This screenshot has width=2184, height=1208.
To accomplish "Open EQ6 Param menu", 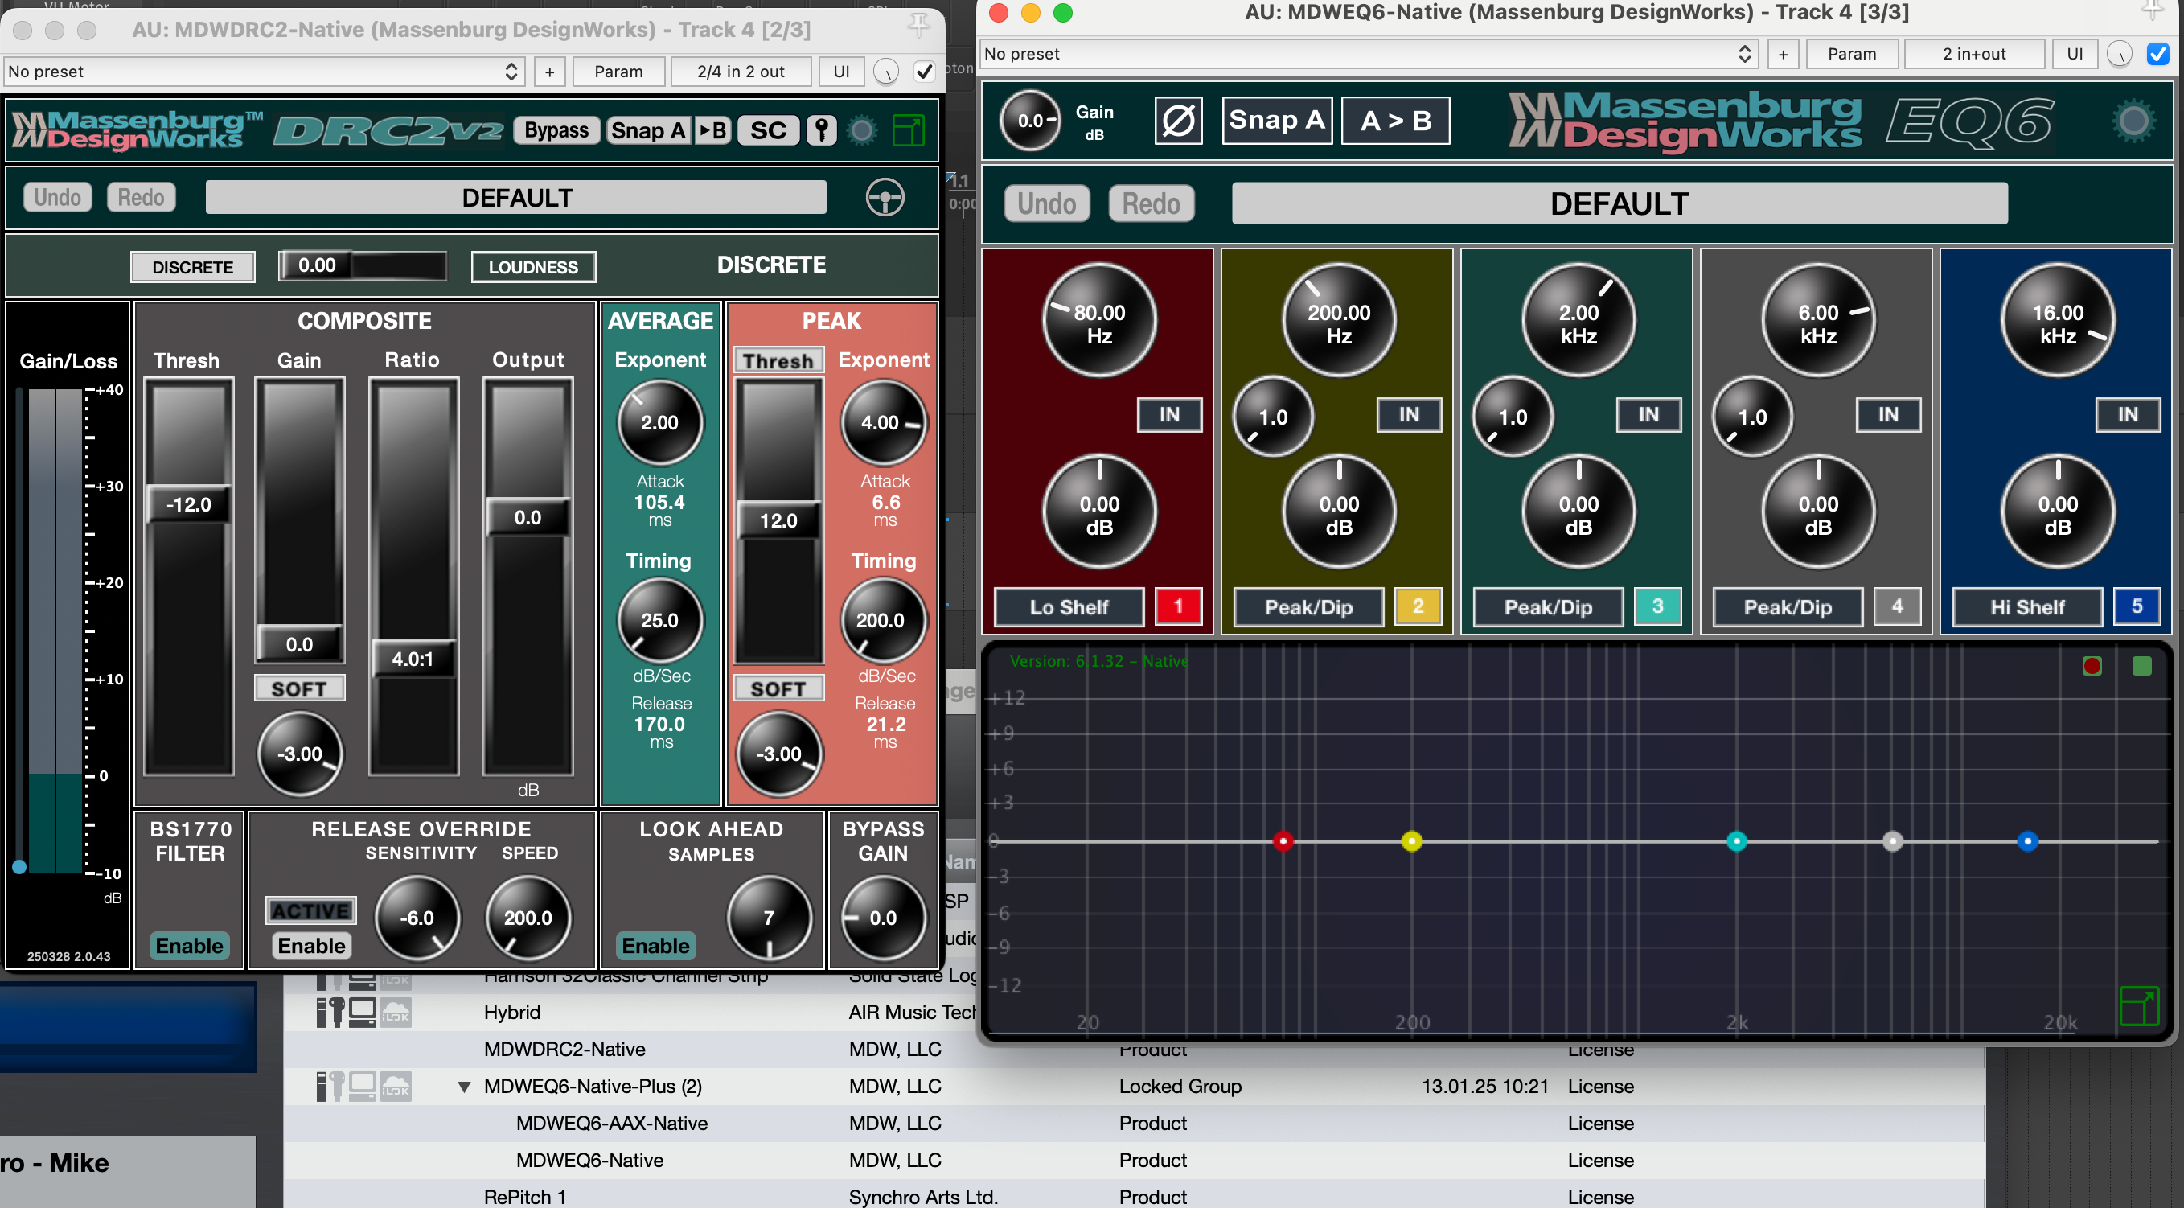I will coord(1852,53).
